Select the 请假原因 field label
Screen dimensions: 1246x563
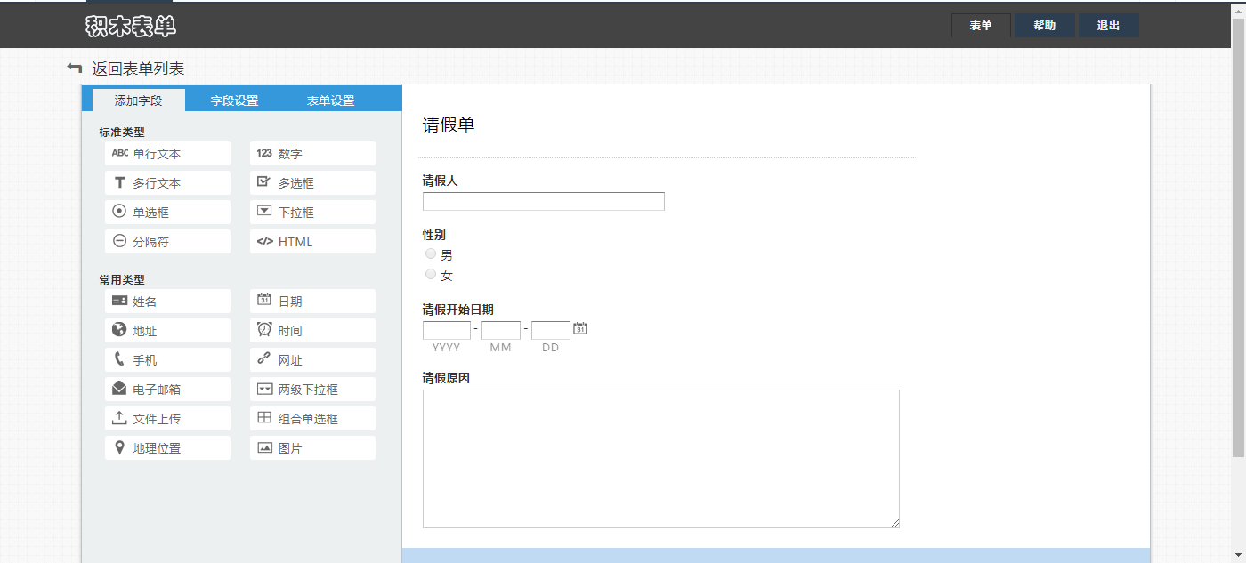(x=446, y=378)
